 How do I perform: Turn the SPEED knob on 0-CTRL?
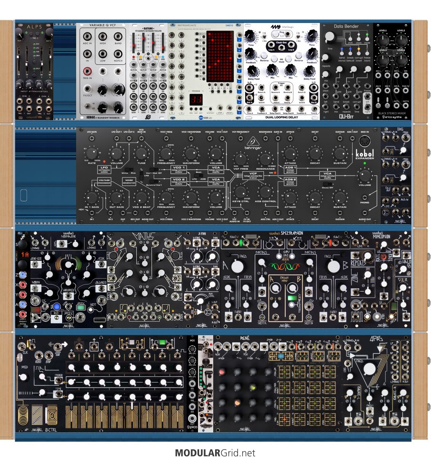tap(24, 377)
